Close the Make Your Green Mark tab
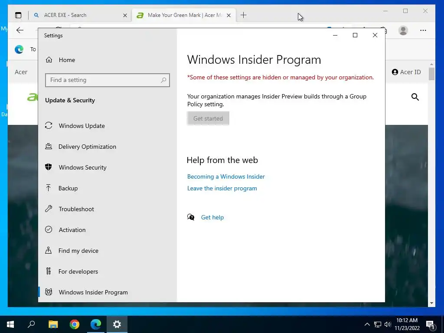This screenshot has height=333, width=444. pyautogui.click(x=229, y=15)
